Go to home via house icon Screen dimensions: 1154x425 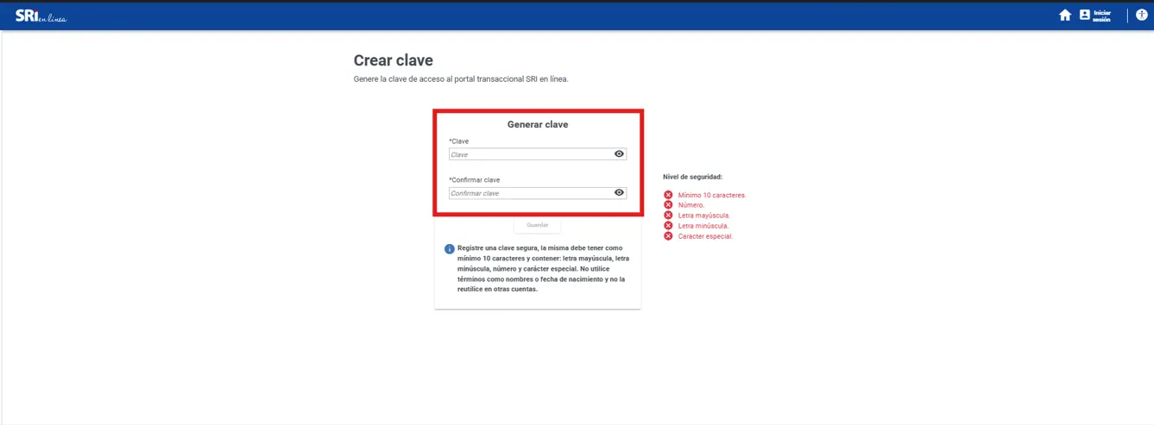[x=1065, y=16]
